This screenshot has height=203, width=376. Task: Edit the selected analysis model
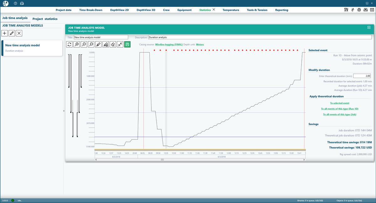[x=12, y=33]
